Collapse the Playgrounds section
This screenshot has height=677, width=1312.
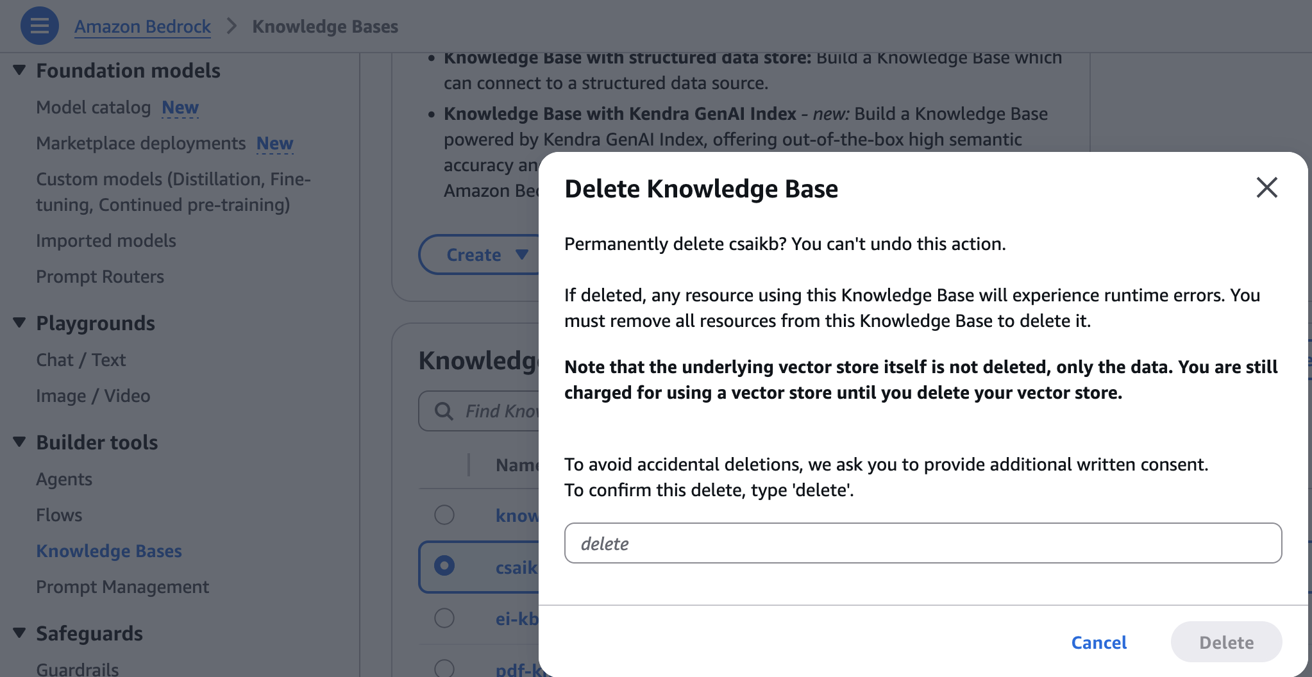19,322
